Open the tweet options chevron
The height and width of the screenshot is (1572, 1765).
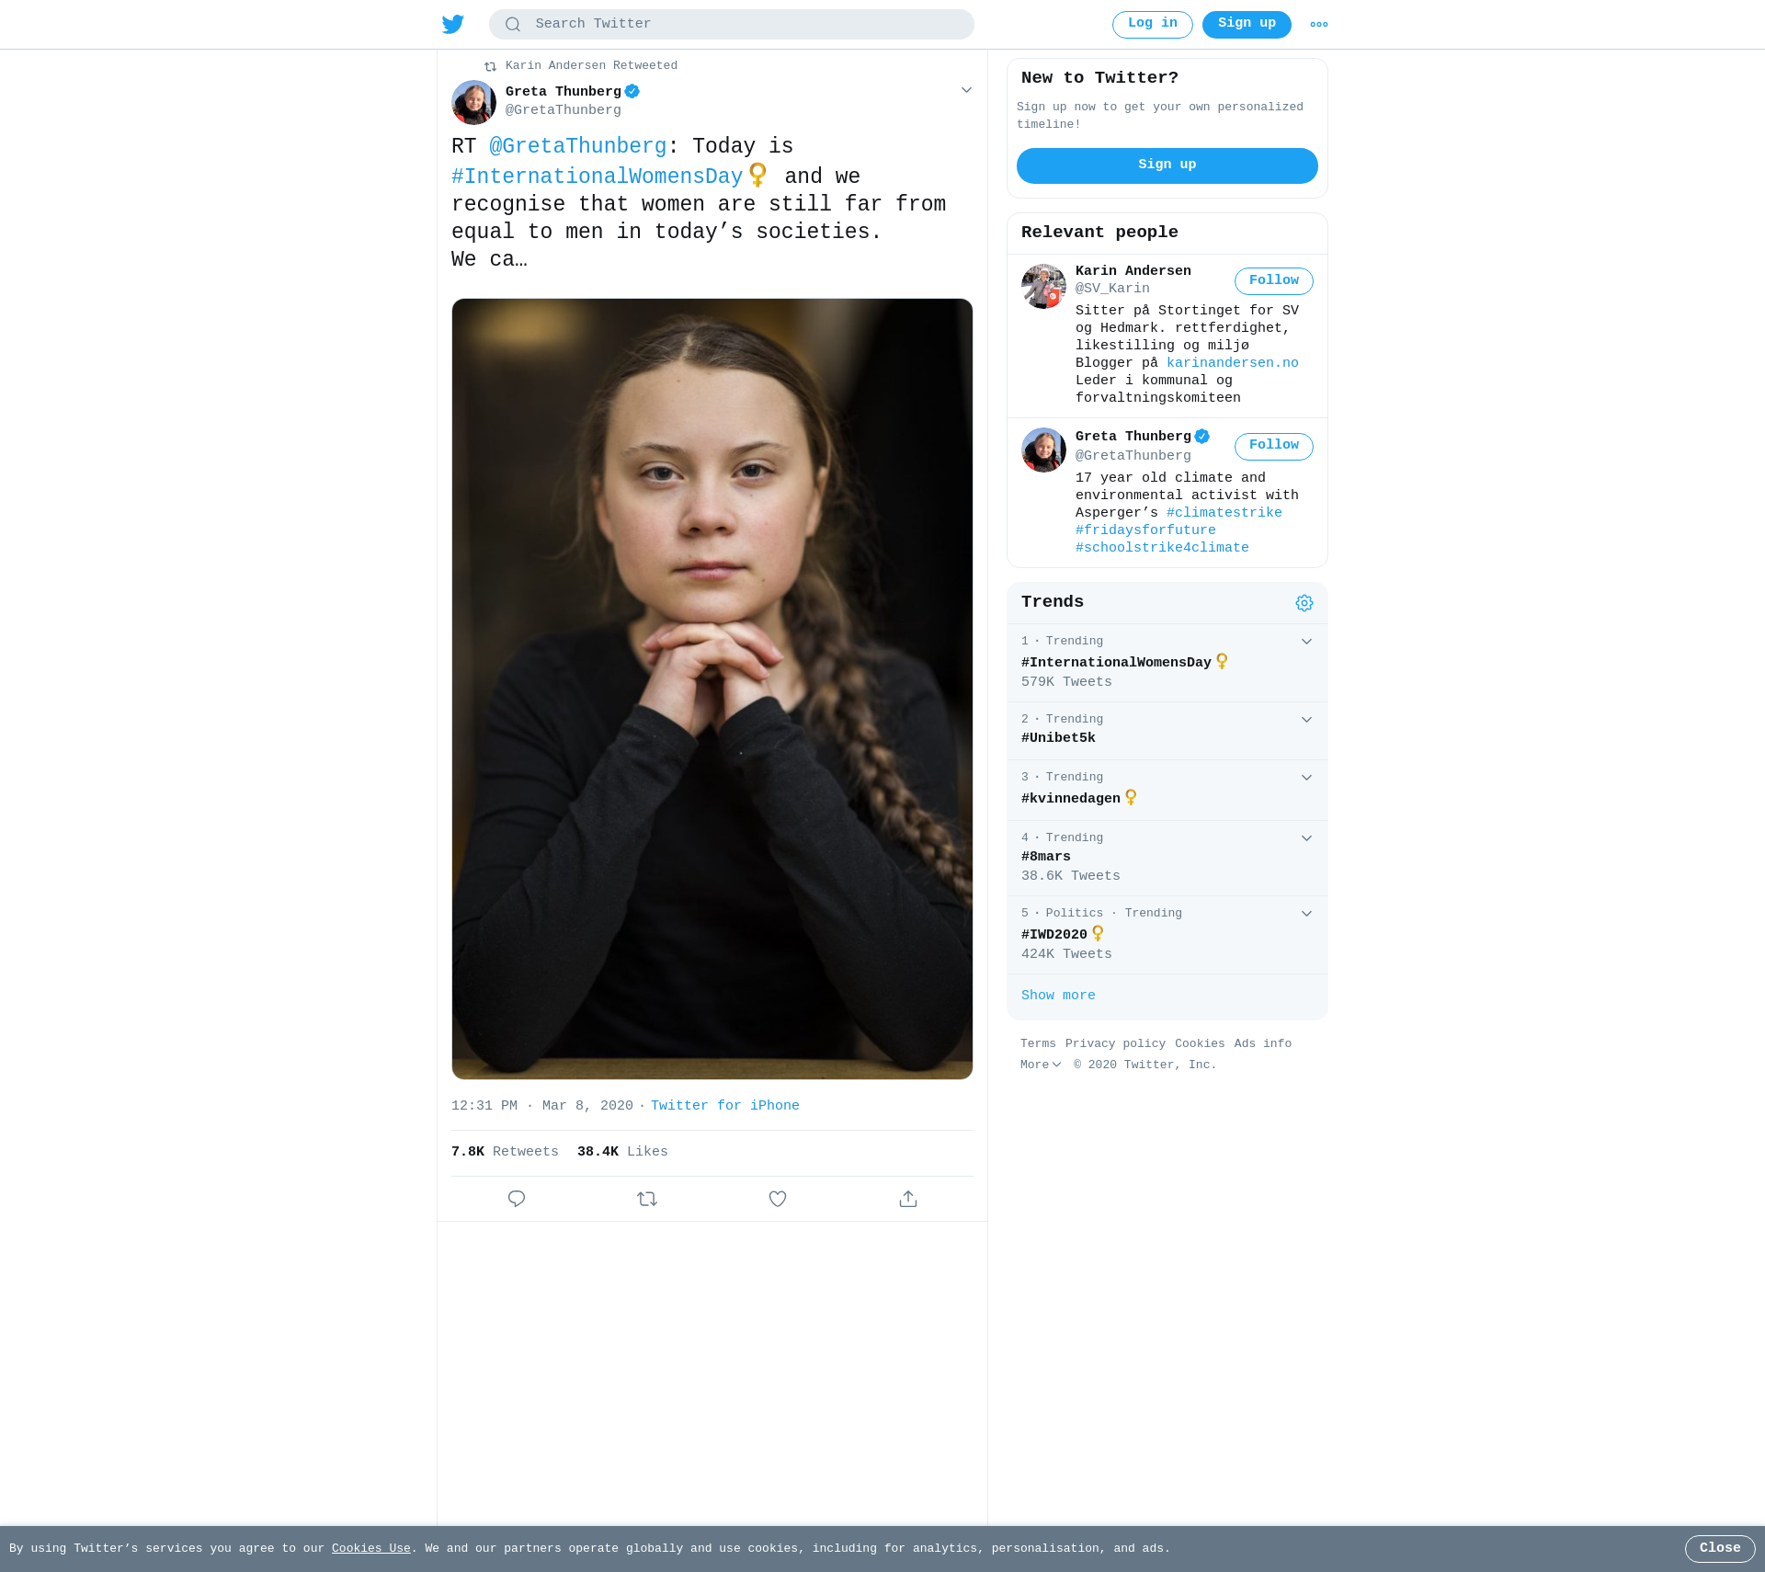click(966, 90)
